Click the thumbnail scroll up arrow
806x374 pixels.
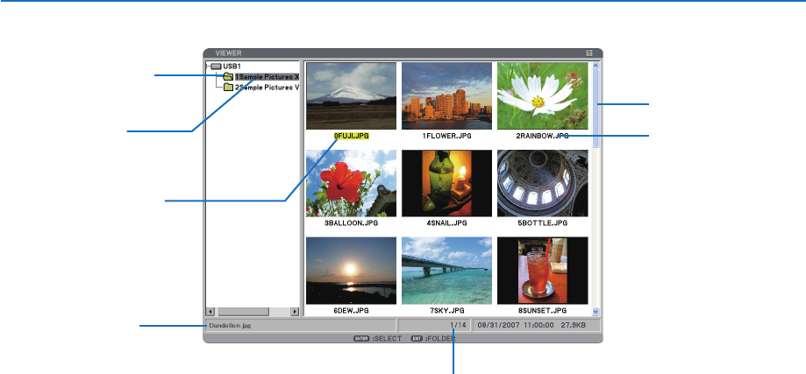pyautogui.click(x=596, y=65)
